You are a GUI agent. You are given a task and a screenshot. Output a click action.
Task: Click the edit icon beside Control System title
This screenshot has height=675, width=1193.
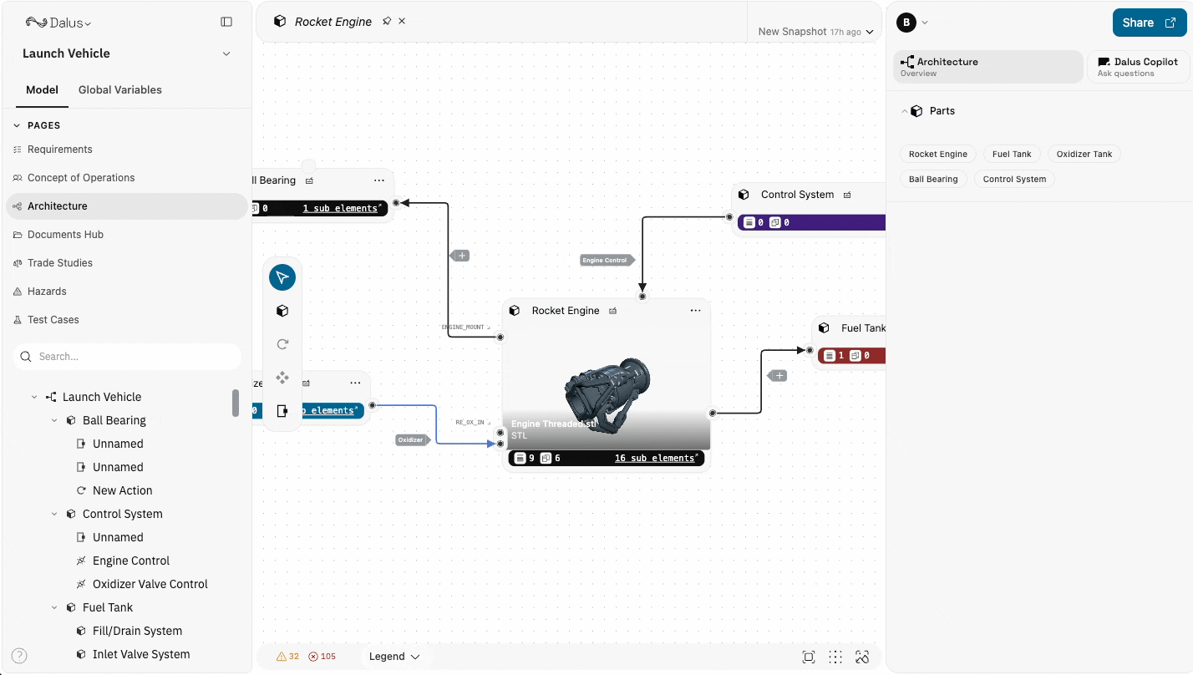pos(847,195)
